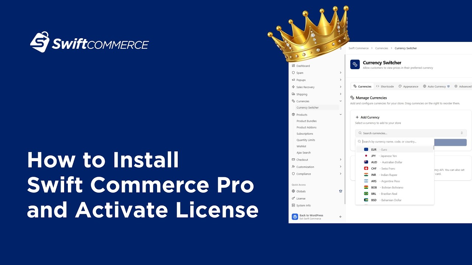Switch to the Appearance tab
Screen dimensions: 472x265
click(x=408, y=86)
